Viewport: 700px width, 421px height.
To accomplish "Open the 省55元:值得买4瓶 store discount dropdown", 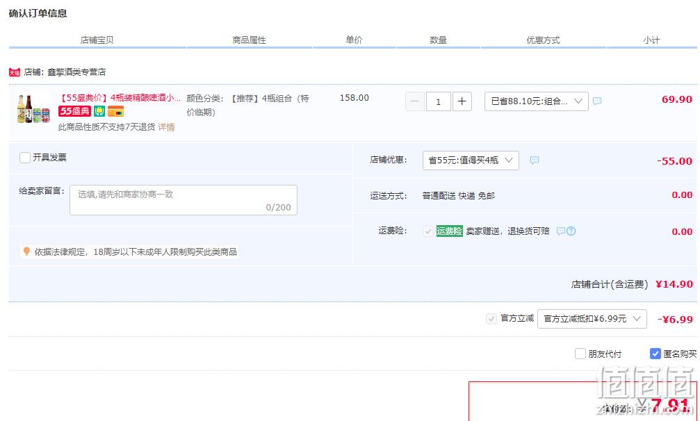I will (471, 160).
